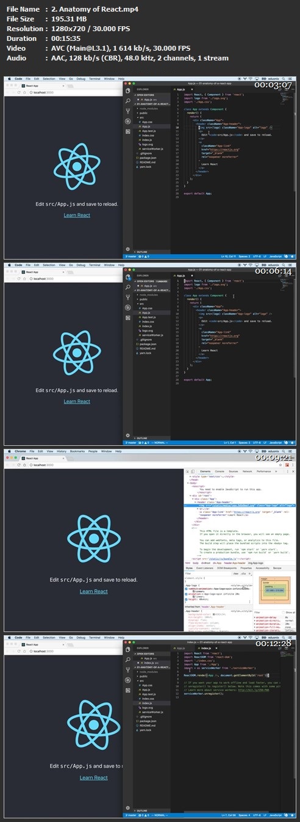
Task: Click box model diagram in DevTools
Action: coord(274,591)
